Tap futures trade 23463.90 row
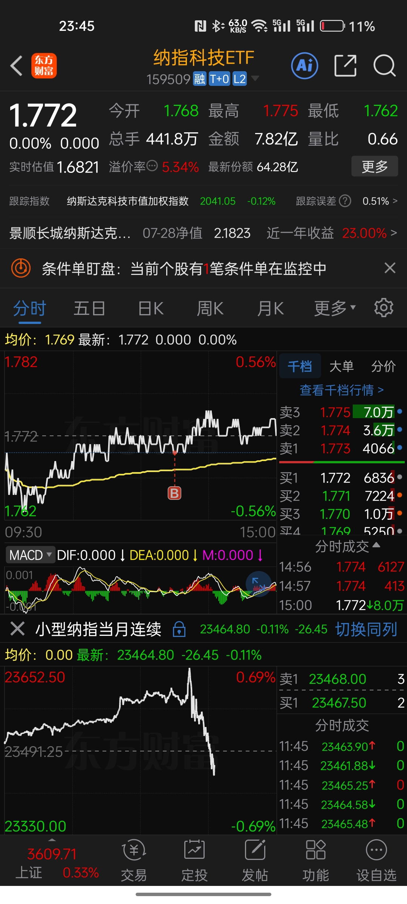 [342, 746]
